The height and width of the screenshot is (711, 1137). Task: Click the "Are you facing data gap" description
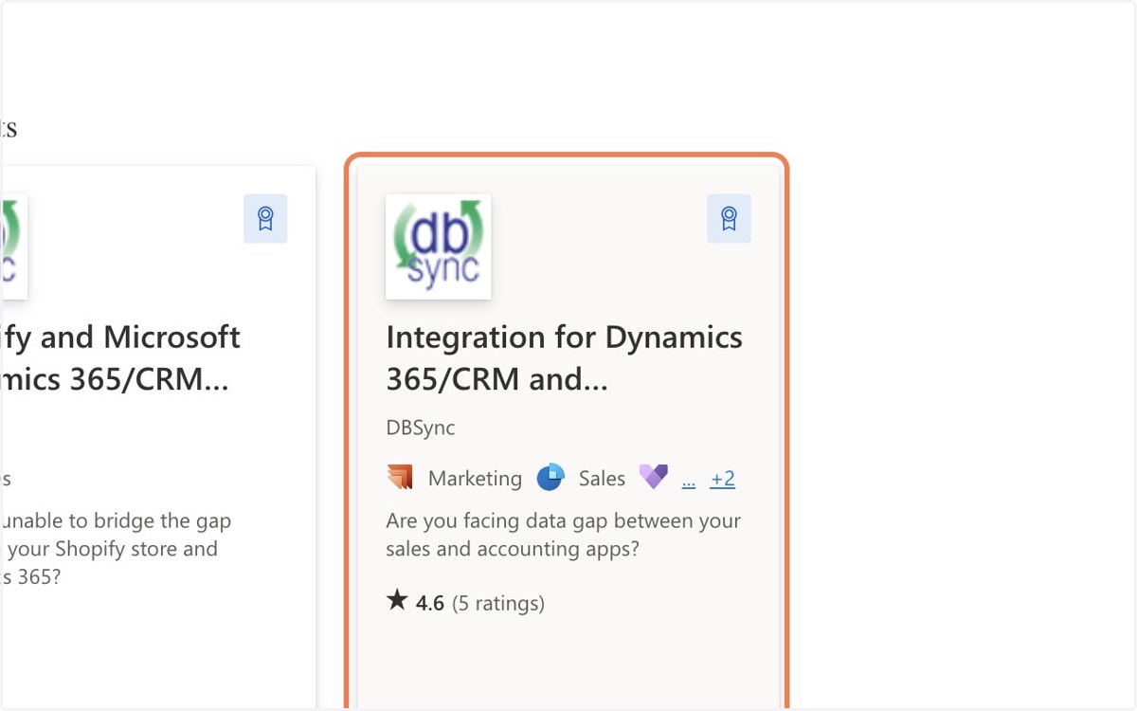click(564, 535)
